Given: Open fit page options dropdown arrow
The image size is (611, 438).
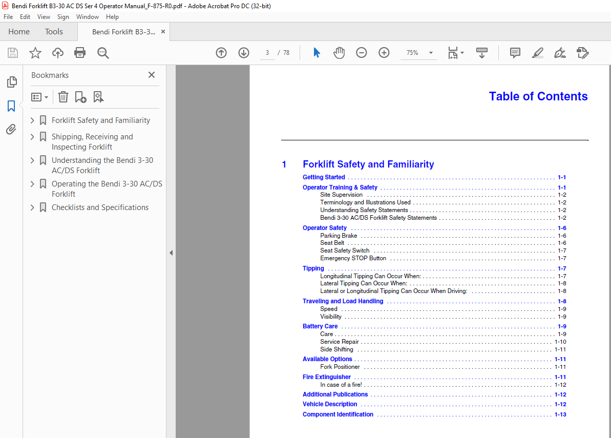Looking at the screenshot, I should click(x=462, y=53).
